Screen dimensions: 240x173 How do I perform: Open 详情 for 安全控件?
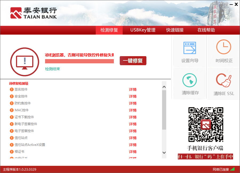[x=133, y=96]
